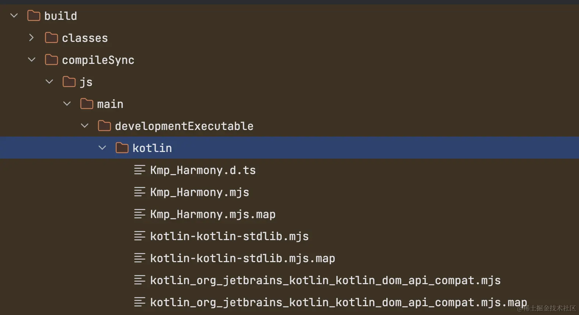Image resolution: width=579 pixels, height=315 pixels.
Task: Select the kotlin_dom_api_compat.mjs file name
Action: [325, 280]
